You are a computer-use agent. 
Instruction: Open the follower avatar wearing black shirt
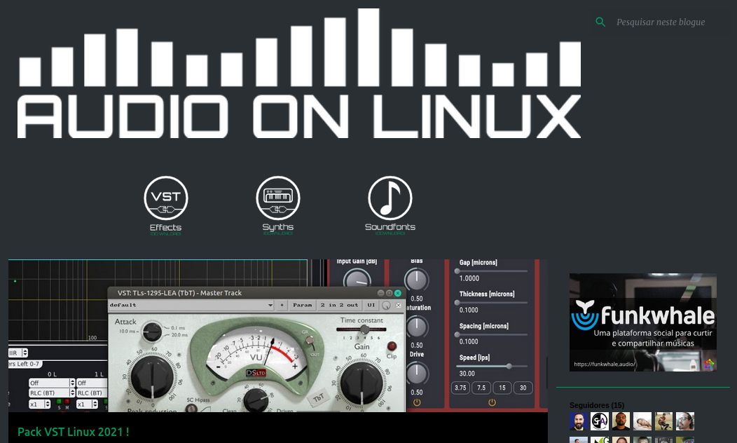click(x=621, y=421)
